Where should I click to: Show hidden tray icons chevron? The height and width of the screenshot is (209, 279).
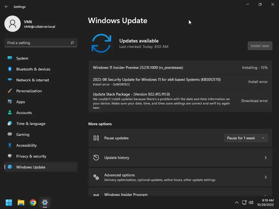[237, 202]
